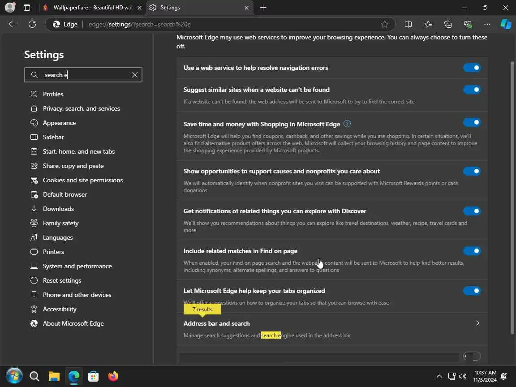Click the Shopping help question mark icon

tap(347, 124)
